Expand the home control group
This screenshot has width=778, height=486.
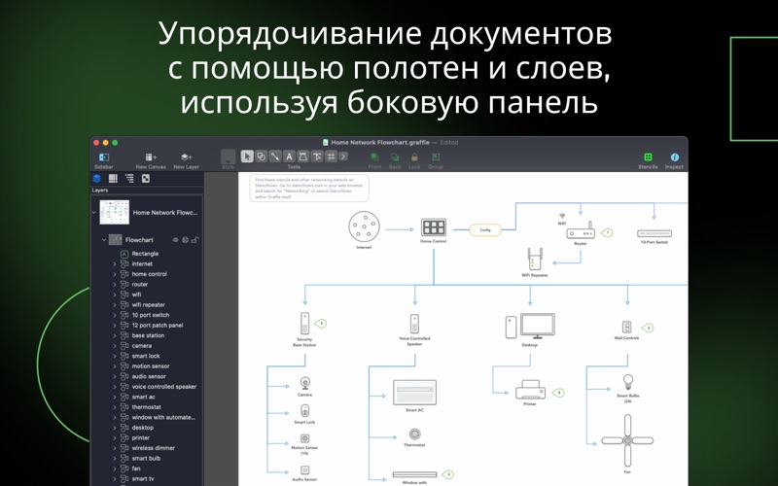pyautogui.click(x=115, y=274)
